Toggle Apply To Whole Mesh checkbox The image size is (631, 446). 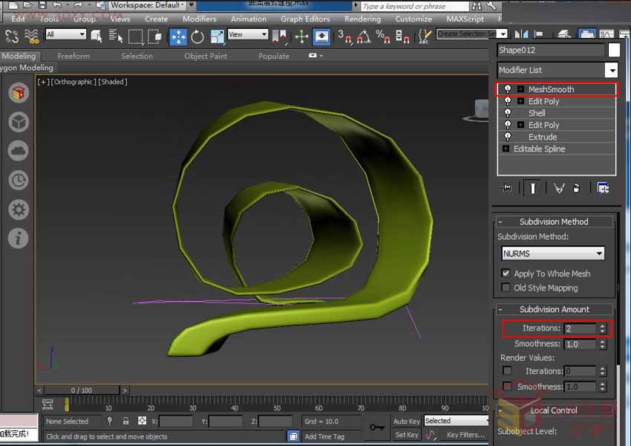tap(506, 274)
